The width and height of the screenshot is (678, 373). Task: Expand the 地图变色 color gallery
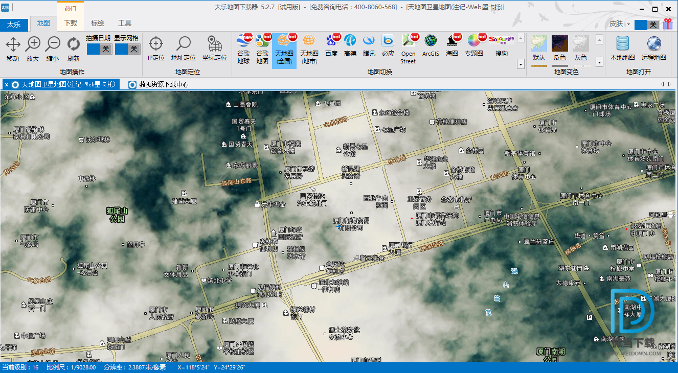pyautogui.click(x=600, y=62)
